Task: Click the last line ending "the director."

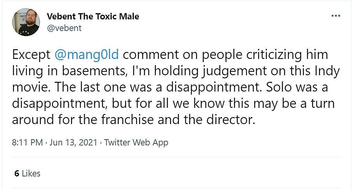Action: 134,120
